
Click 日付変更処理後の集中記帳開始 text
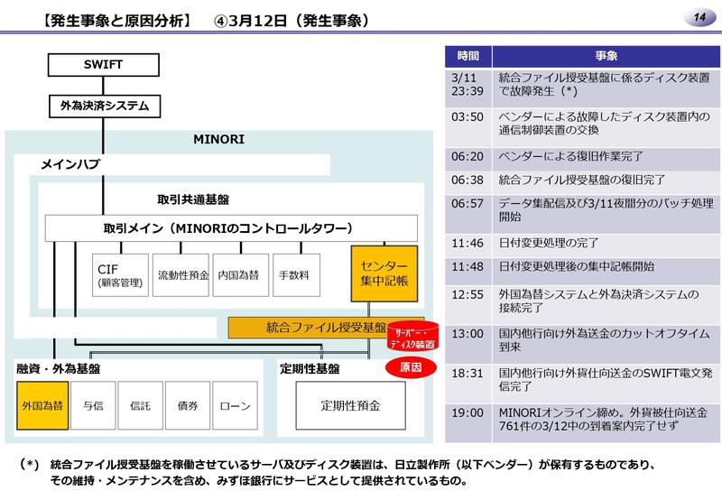click(577, 266)
